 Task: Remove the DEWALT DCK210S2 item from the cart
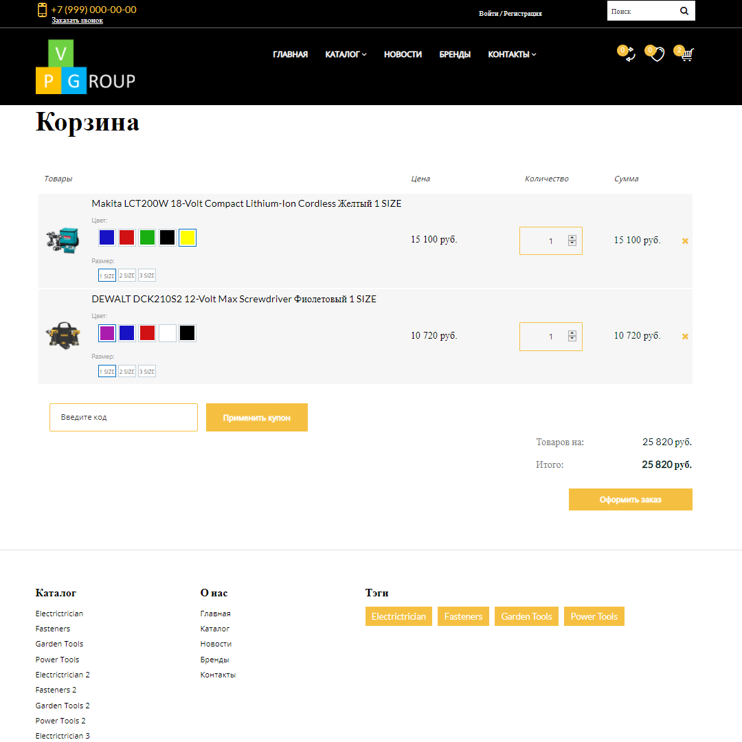point(685,336)
